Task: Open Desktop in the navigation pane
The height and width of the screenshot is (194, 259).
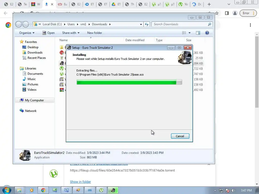Action: (x=33, y=47)
